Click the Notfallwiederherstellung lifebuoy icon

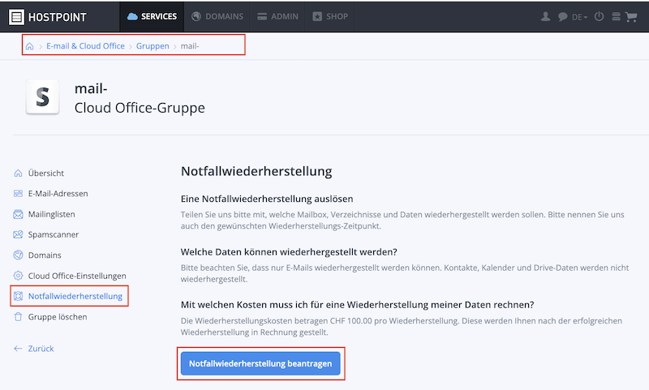coord(18,296)
